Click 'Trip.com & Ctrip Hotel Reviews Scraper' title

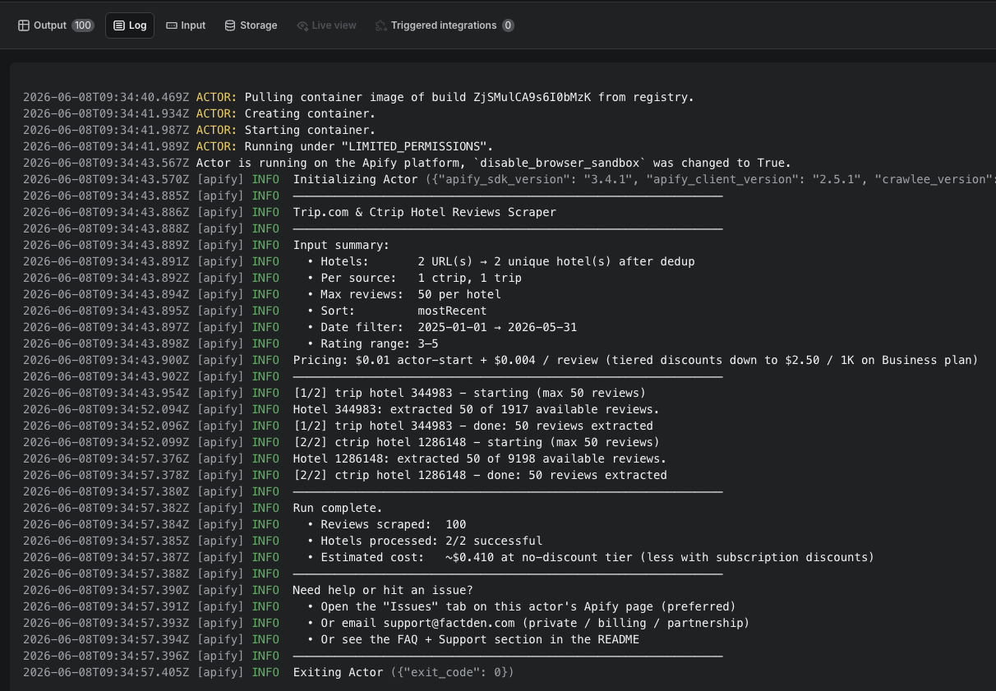pyautogui.click(x=424, y=212)
